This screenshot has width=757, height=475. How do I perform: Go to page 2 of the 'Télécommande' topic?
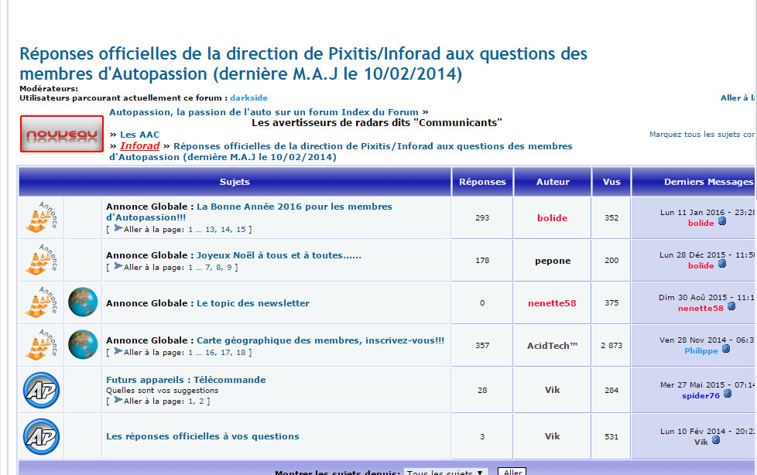pyautogui.click(x=201, y=402)
